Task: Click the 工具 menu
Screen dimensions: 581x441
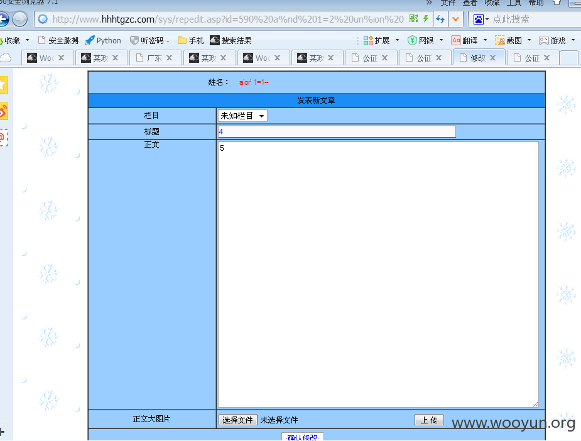Action: point(514,3)
